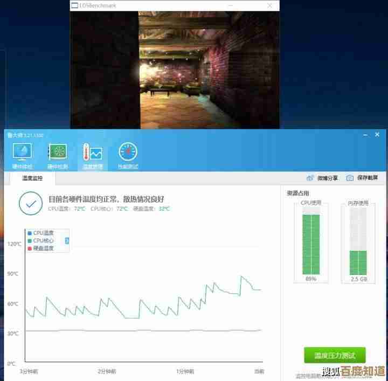This screenshot has width=388, height=381.
Task: Toggle the blue CPU温度 legend entry
Action: (x=41, y=233)
